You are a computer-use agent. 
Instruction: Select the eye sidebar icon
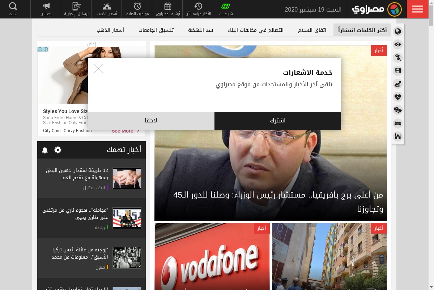tap(398, 44)
